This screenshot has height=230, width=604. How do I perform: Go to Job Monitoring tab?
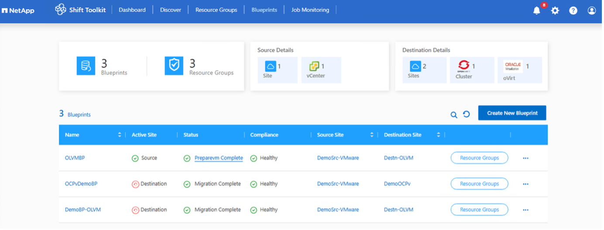(310, 10)
